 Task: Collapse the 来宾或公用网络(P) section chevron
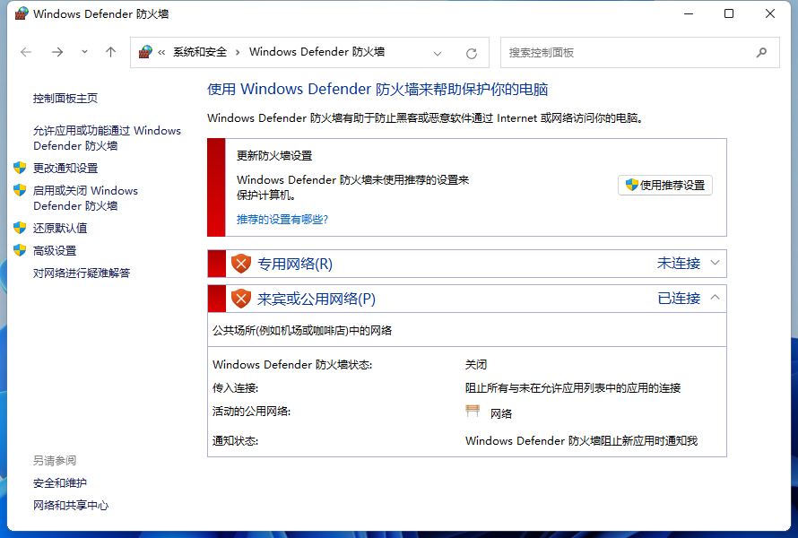[x=715, y=298]
